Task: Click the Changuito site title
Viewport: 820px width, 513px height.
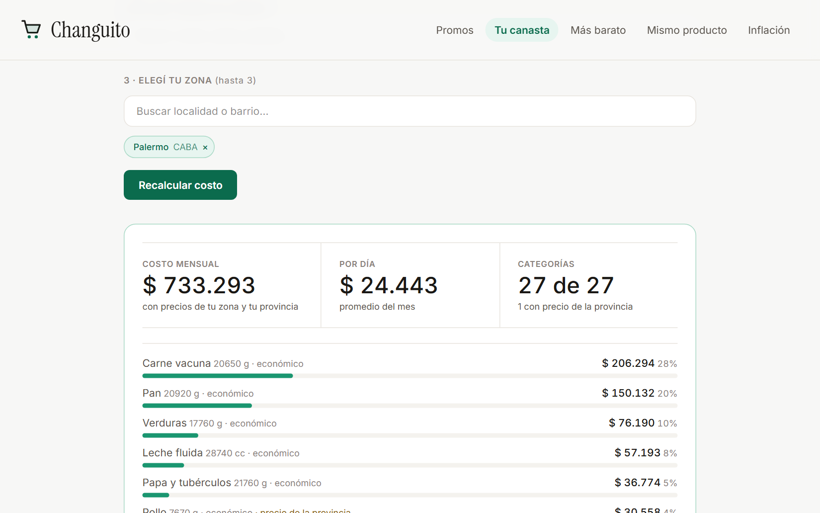Action: point(90,30)
